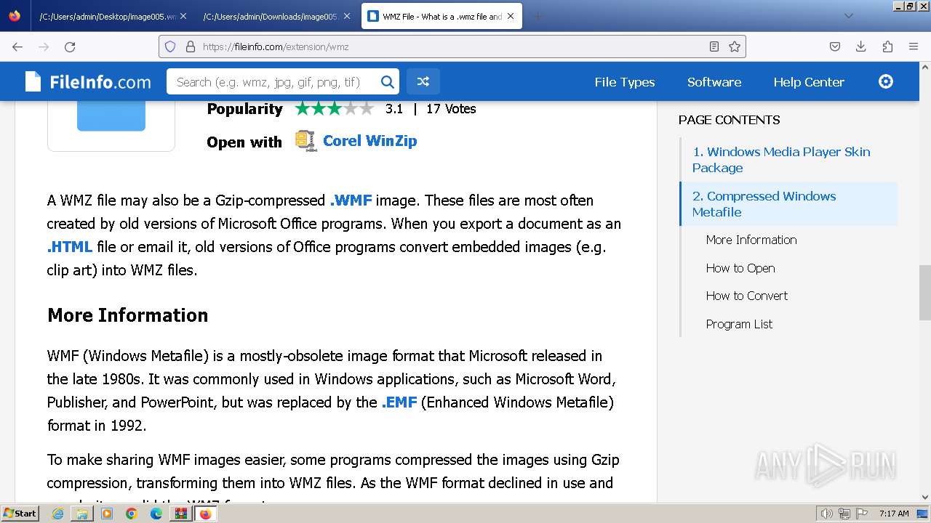Click the page vertical scrollbar thumb
This screenshot has height=523, width=931.
[x=924, y=292]
